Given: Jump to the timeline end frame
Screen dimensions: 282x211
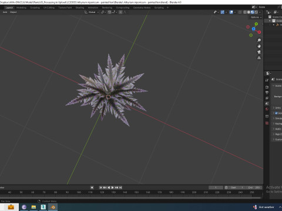Looking at the screenshot, I should point(120,188).
